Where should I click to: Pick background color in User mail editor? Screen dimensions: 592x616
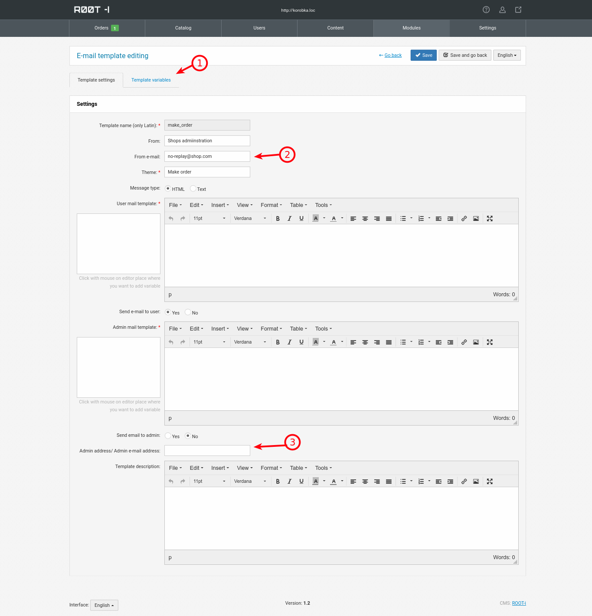point(316,219)
